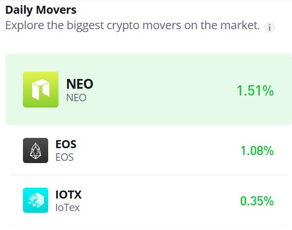Click the EOS 1.08% change value

coord(257,150)
